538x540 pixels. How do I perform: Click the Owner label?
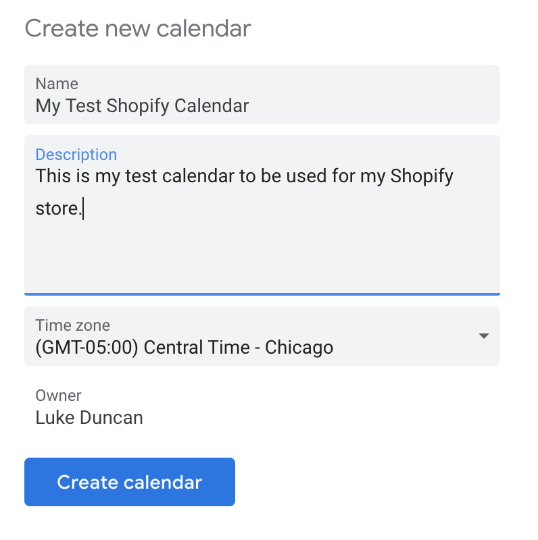tap(58, 396)
